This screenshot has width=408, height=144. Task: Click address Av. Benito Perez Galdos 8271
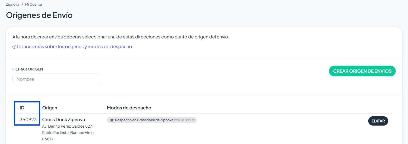(x=68, y=126)
